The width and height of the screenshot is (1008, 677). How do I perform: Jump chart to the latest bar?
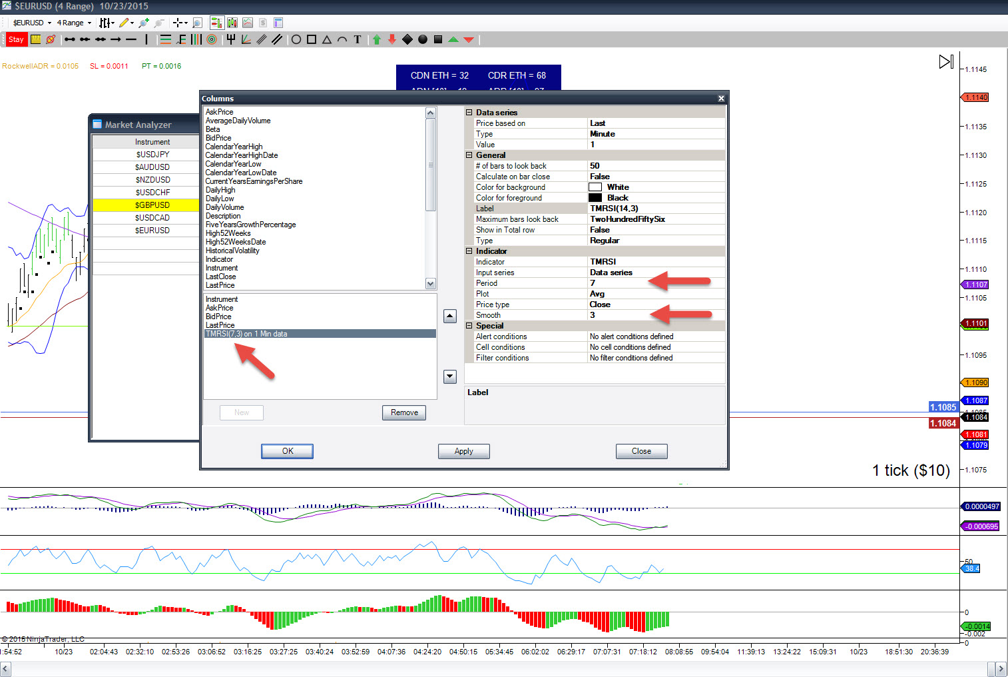[x=946, y=61]
